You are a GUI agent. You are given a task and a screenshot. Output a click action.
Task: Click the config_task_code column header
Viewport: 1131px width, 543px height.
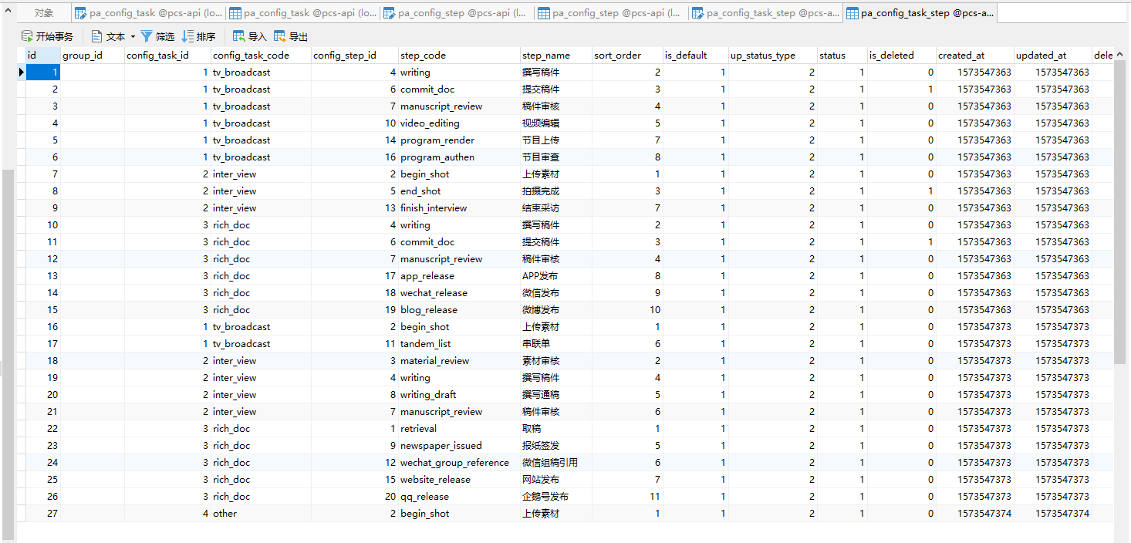[x=261, y=56]
